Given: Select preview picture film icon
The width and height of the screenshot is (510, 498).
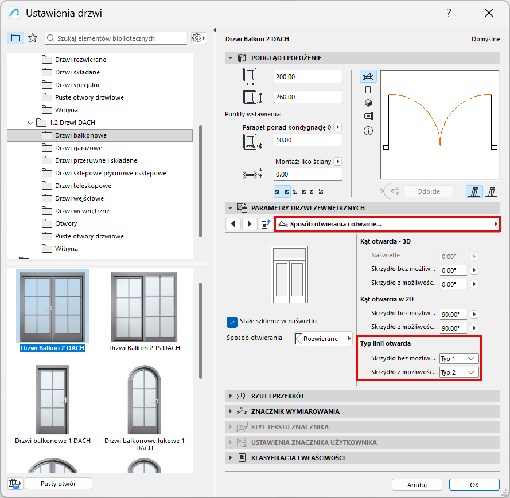Looking at the screenshot, I should click(368, 116).
